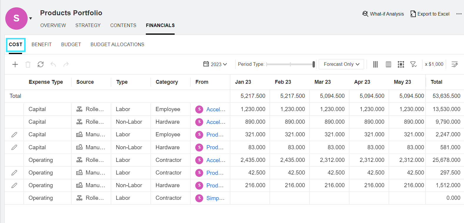The height and width of the screenshot is (223, 464).
Task: Click the Period Type slider handle
Action: click(x=313, y=64)
